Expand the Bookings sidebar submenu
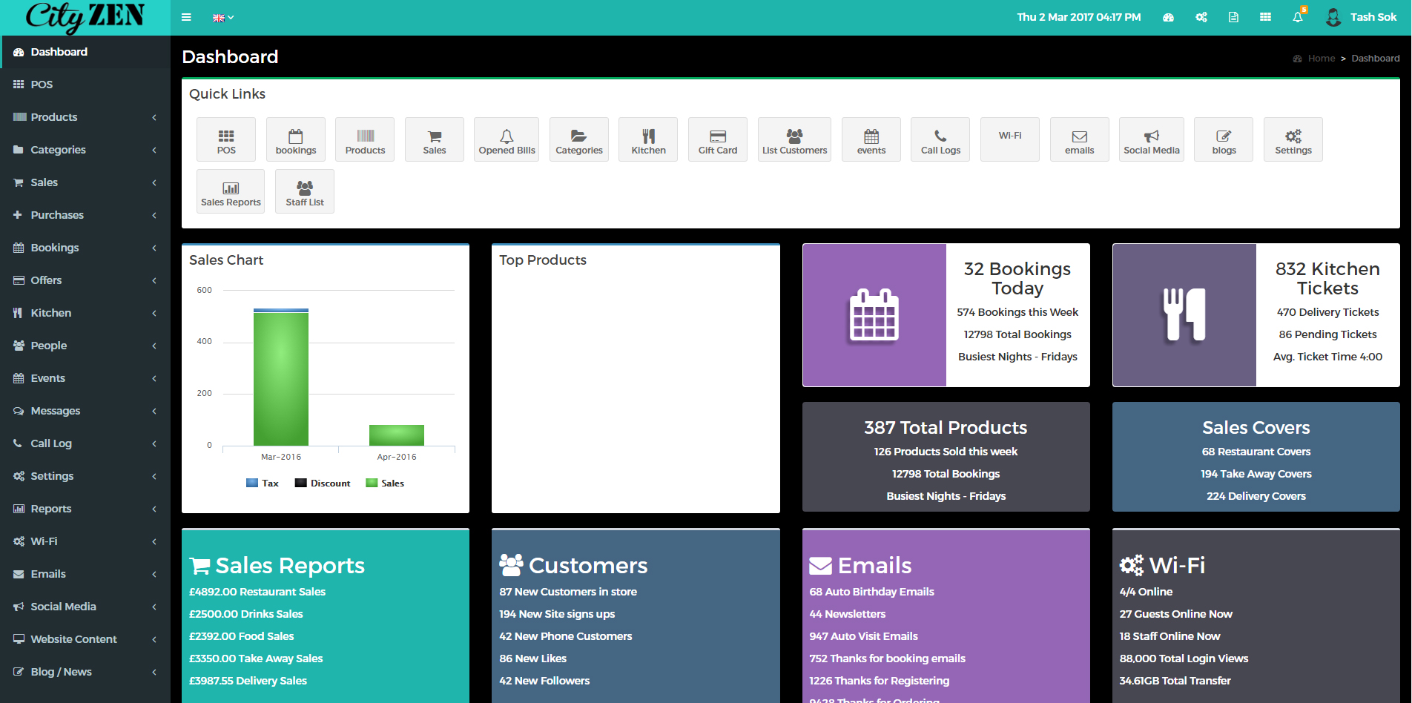 [x=85, y=248]
